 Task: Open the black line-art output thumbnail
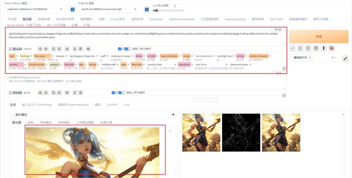click(241, 132)
